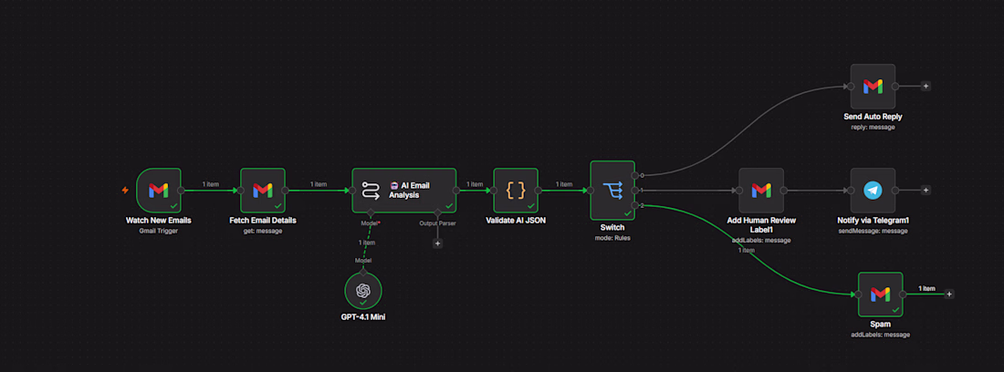Select the Watch New Emails Gmail trigger node
This screenshot has width=1004, height=372.
[x=159, y=190]
